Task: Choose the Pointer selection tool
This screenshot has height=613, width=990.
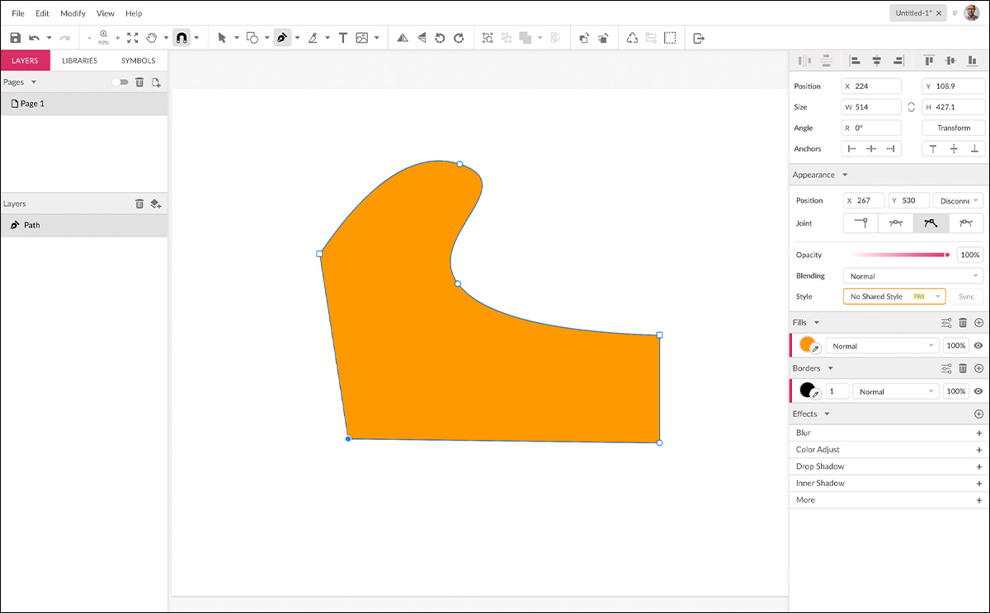Action: tap(222, 38)
